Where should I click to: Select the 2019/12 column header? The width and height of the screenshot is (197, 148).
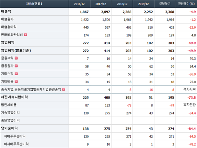coord(143,4)
